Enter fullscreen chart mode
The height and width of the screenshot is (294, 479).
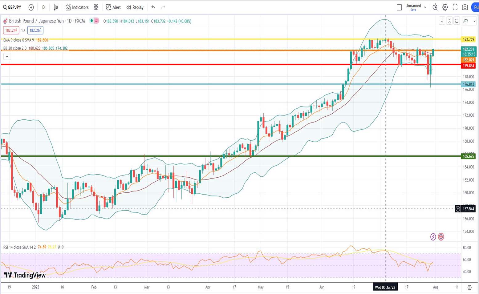pyautogui.click(x=455, y=7)
